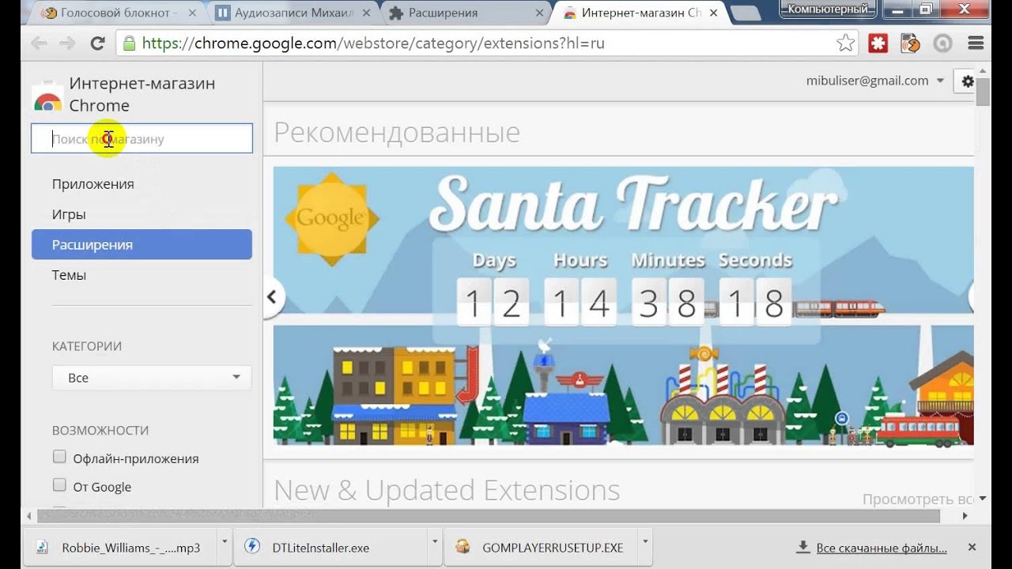Click the vertical scrollbar down arrow
1012x569 pixels.
tap(983, 499)
